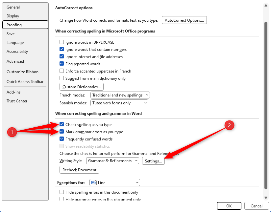Uncheck "Ignore words that contain numbers"
271x212 pixels.
click(62, 49)
